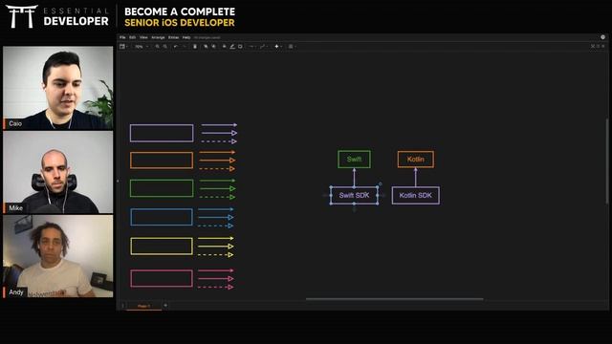Viewport: 612px width, 344px height.
Task: Toggle the format panel icon
Action: [598, 47]
